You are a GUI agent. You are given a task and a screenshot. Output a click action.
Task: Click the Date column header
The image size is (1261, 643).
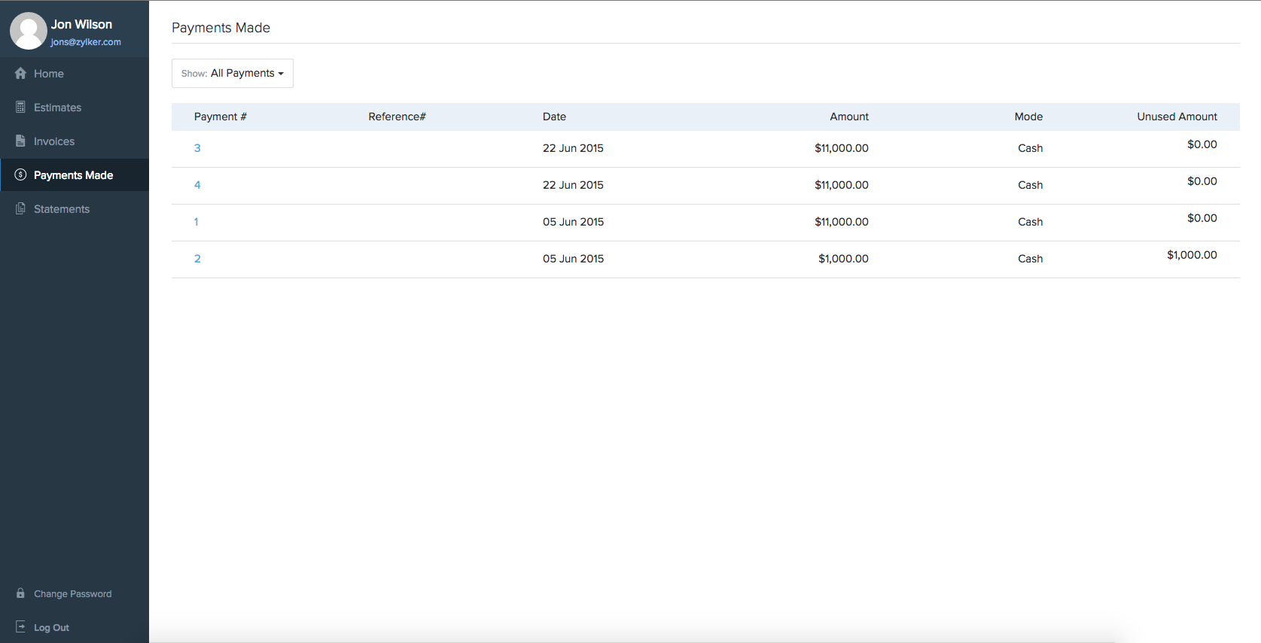(554, 117)
